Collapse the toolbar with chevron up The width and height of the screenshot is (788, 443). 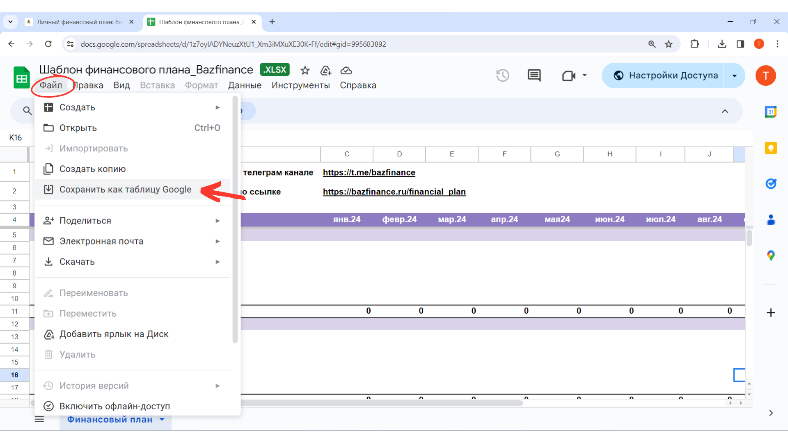point(725,111)
